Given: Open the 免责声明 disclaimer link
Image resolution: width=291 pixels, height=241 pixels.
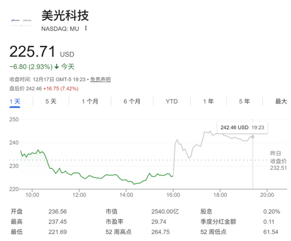Looking at the screenshot, I should click(x=100, y=80).
